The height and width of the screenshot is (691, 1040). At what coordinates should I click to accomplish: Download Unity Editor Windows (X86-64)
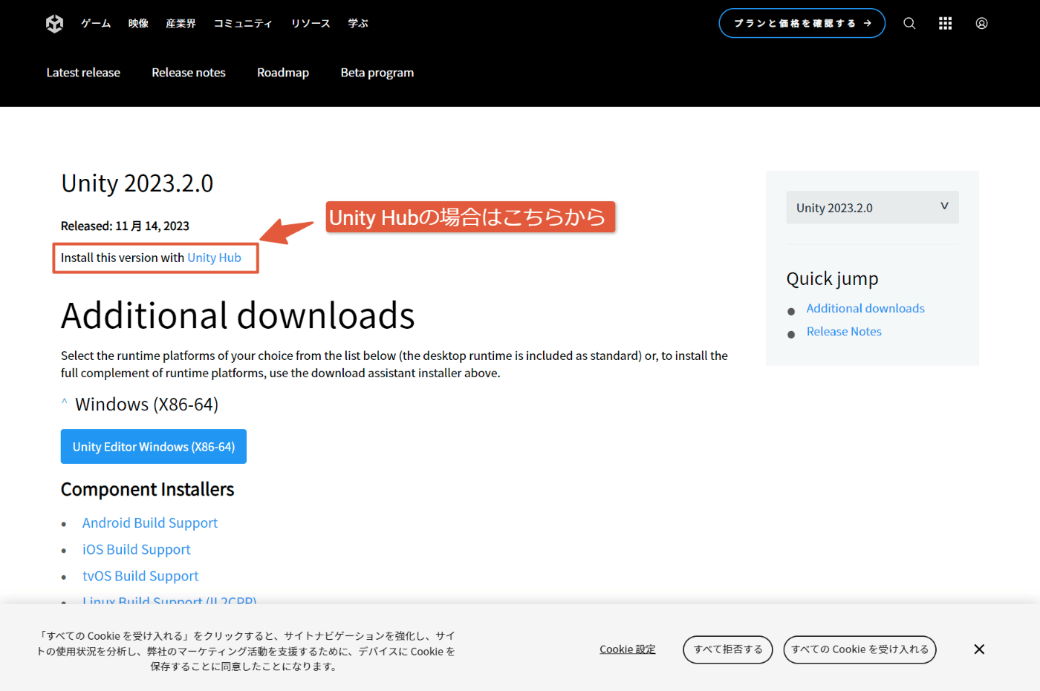point(154,447)
